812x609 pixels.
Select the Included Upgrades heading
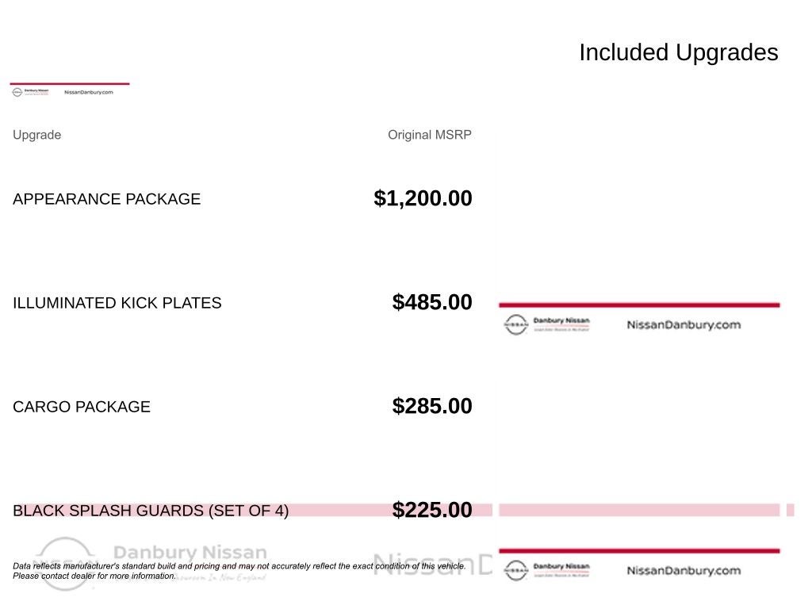678,52
